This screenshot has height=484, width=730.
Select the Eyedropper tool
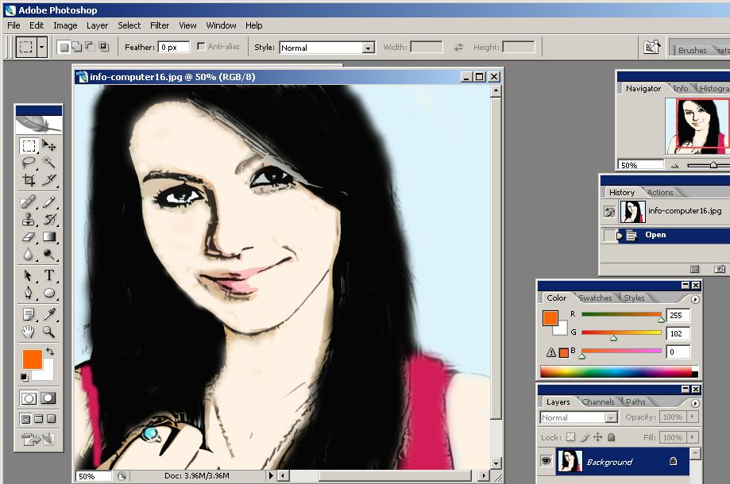point(49,313)
